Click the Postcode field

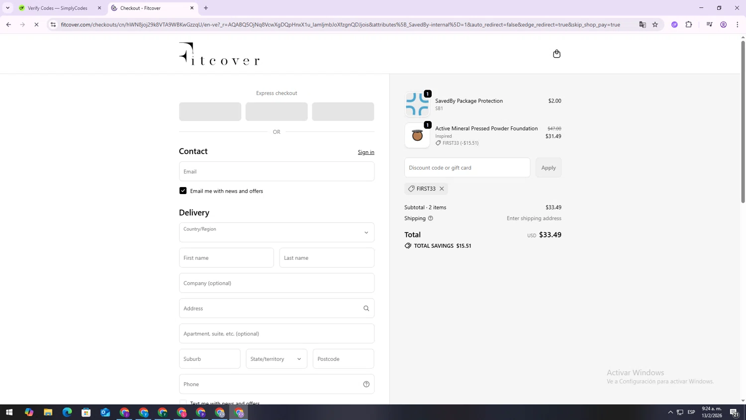pos(343,359)
